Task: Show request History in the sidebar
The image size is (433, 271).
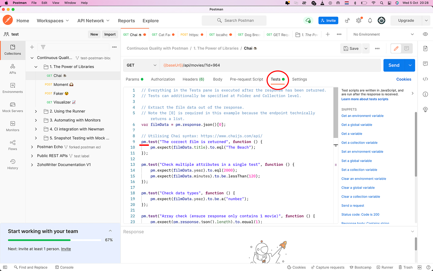Action: click(x=13, y=164)
